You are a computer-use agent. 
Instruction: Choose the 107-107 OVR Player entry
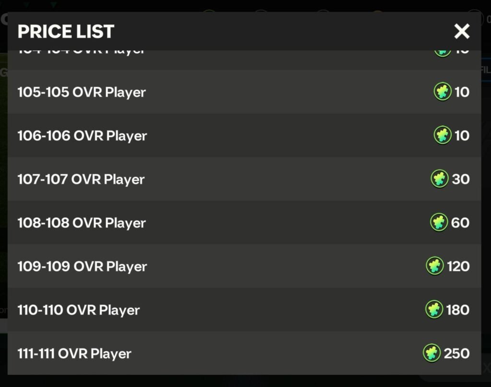81,180
